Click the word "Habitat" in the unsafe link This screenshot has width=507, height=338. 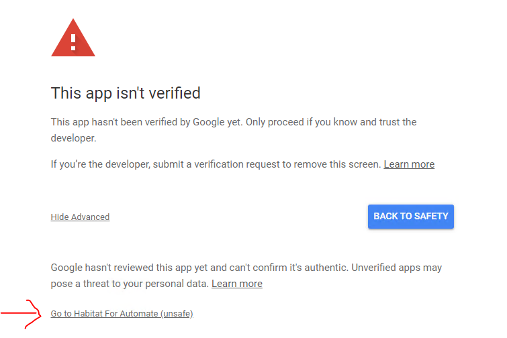tap(88, 314)
